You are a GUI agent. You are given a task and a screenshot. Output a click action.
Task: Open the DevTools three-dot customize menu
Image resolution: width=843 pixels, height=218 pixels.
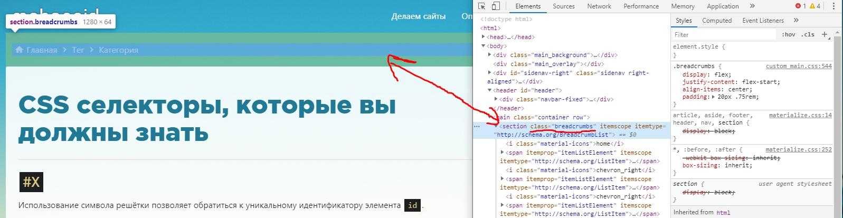click(x=833, y=6)
